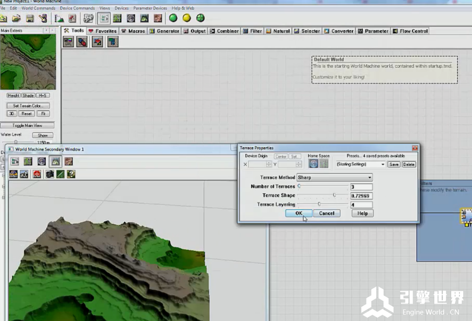Open the Parameter Devices menu
Image resolution: width=472 pixels, height=321 pixels.
(x=150, y=8)
